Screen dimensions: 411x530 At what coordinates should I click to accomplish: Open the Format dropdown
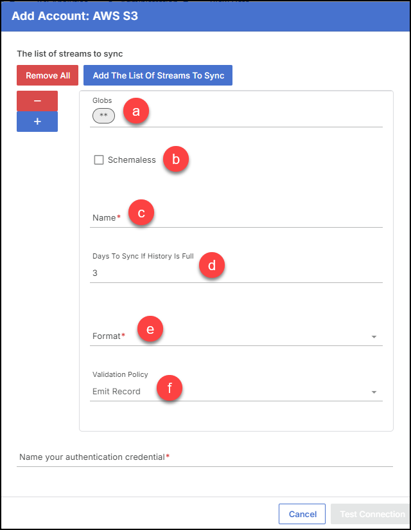click(236, 336)
